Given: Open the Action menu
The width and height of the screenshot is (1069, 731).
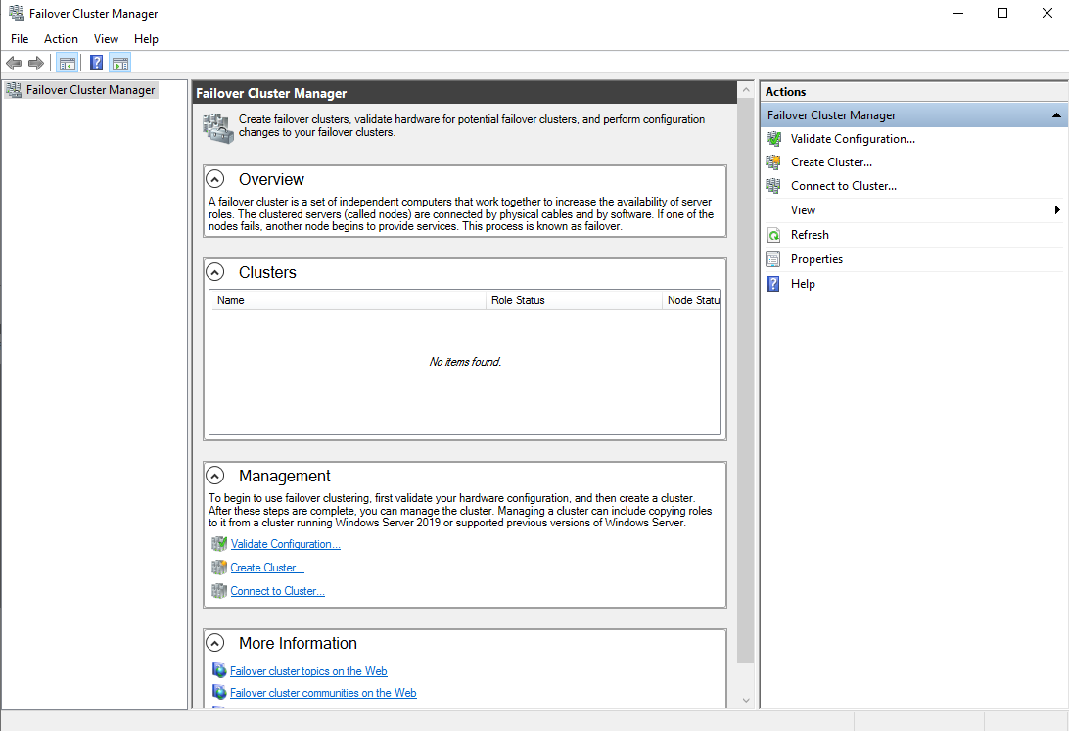Looking at the screenshot, I should (x=61, y=38).
